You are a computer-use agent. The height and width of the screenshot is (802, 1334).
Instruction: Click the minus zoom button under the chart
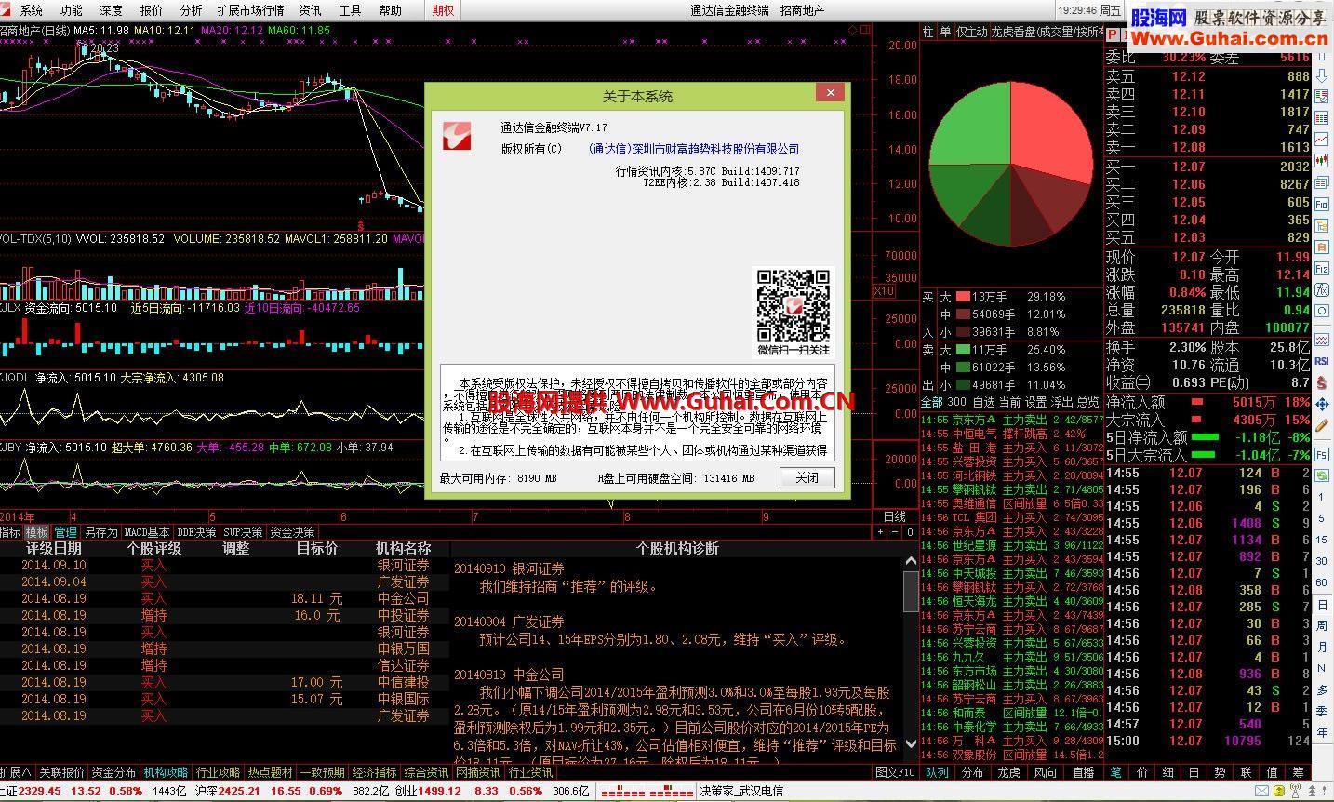[895, 532]
